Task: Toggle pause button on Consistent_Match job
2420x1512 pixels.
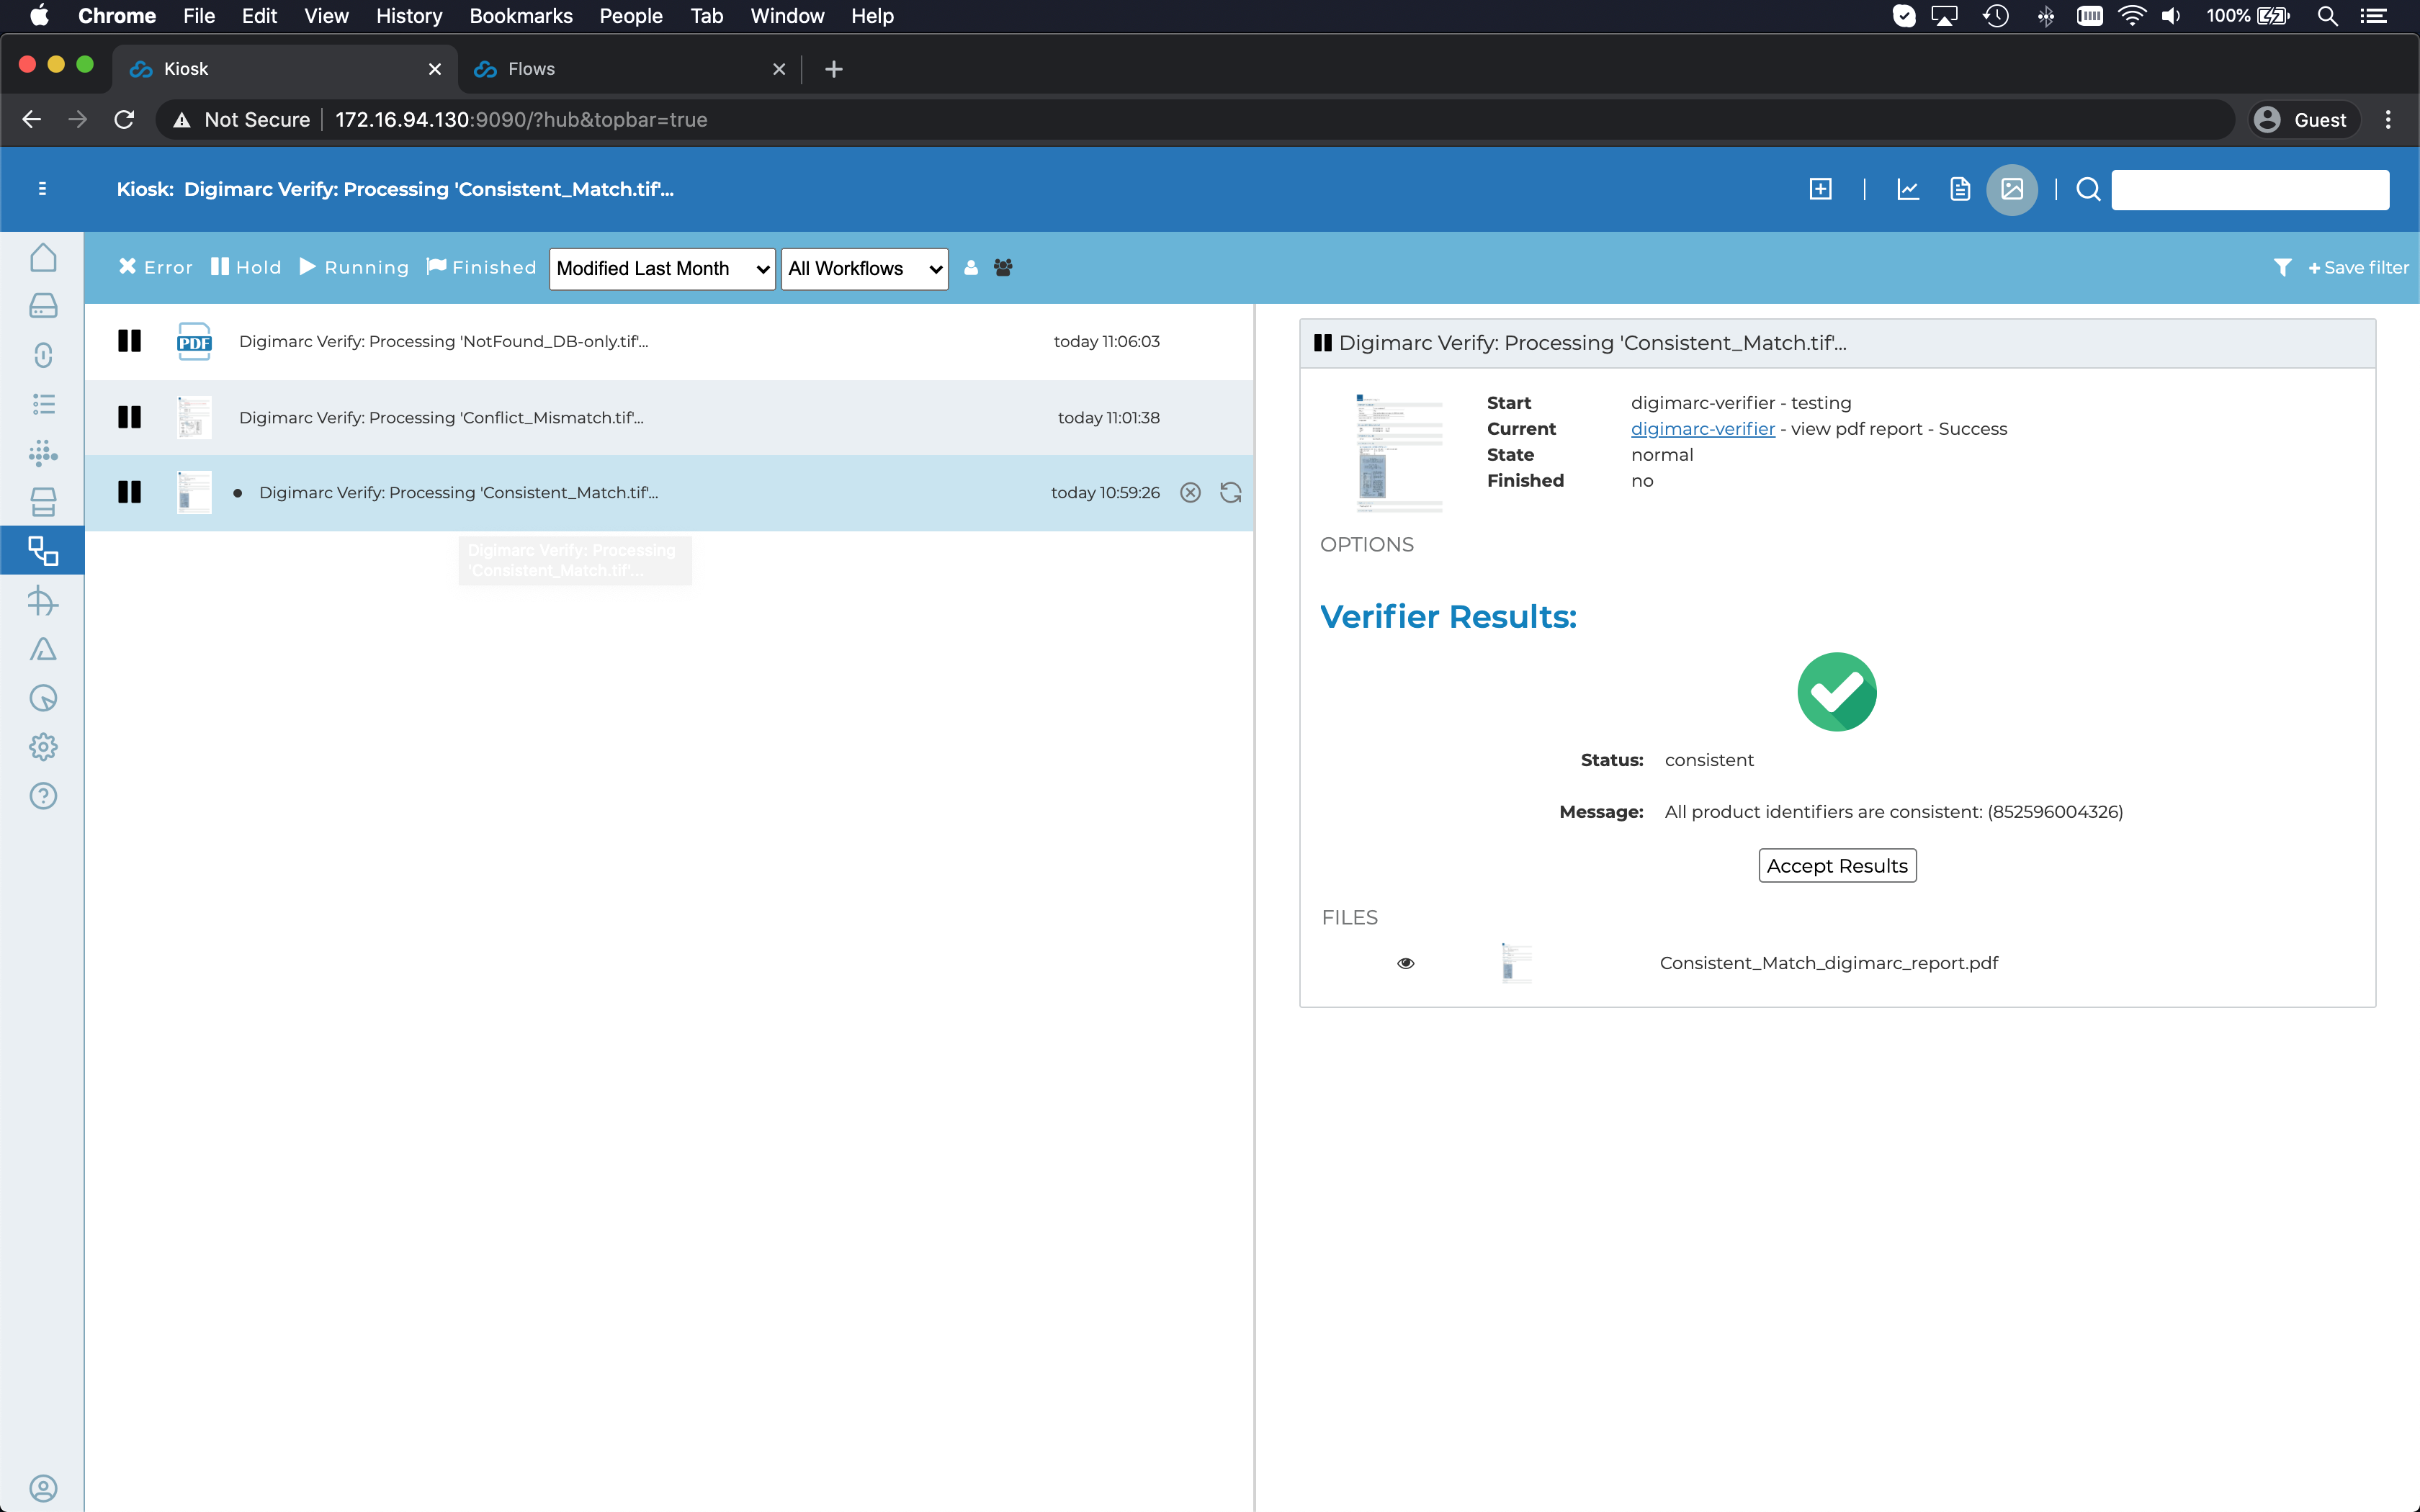Action: pos(129,491)
